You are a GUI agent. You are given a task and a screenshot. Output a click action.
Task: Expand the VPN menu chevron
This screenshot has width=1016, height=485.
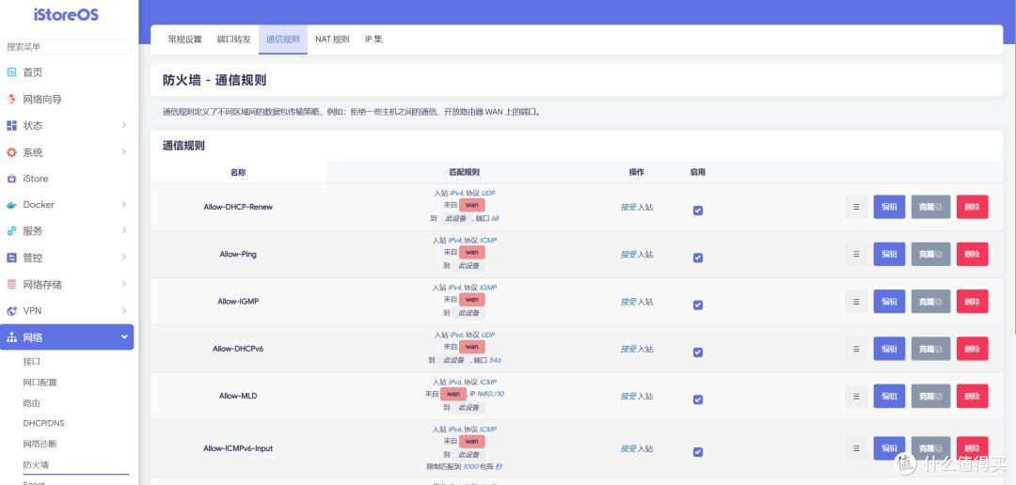click(124, 310)
